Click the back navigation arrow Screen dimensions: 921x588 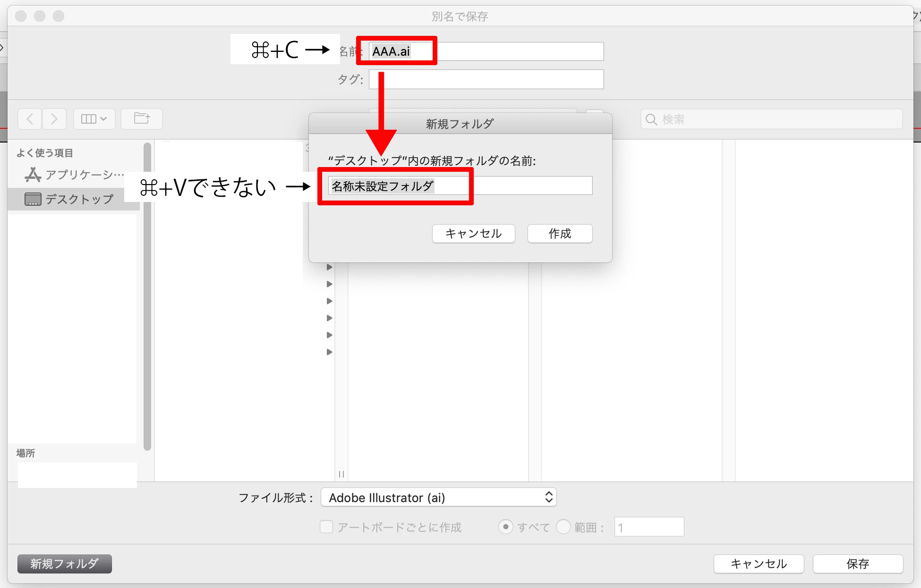(30, 118)
